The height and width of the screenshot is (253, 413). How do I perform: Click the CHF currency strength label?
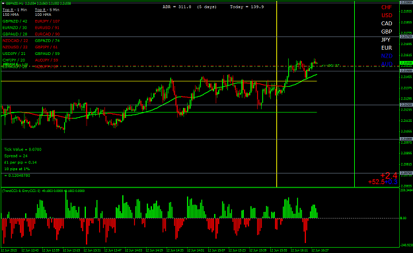pyautogui.click(x=387, y=7)
